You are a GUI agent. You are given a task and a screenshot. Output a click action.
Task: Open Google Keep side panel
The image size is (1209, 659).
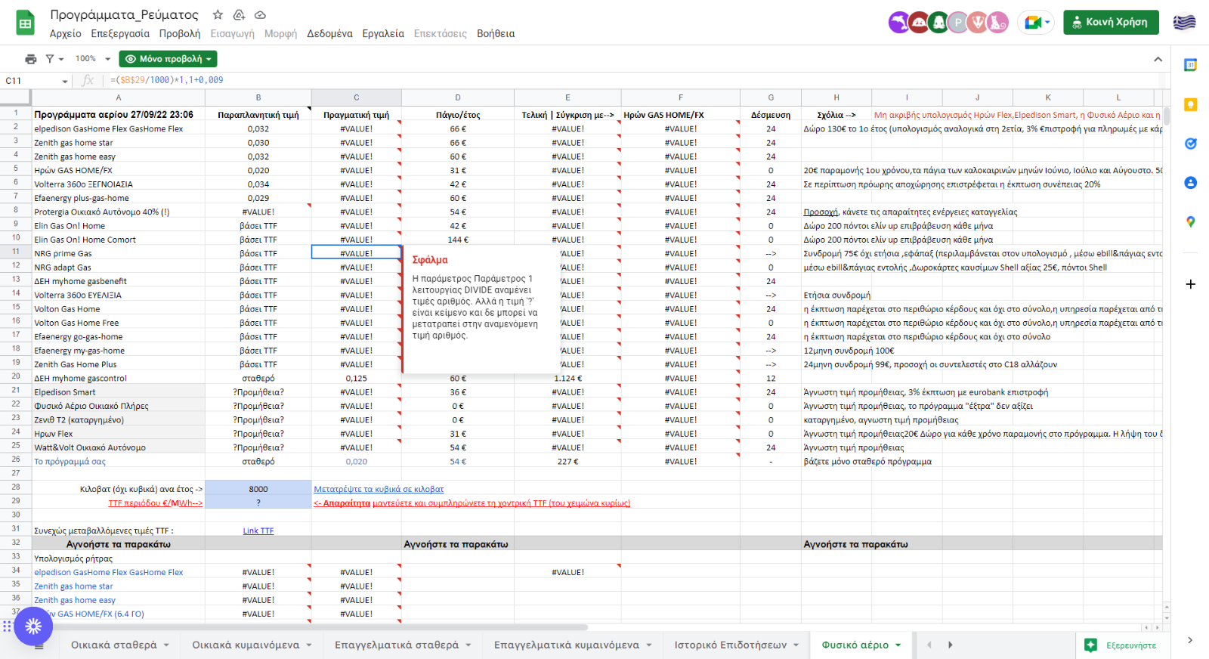click(x=1190, y=105)
